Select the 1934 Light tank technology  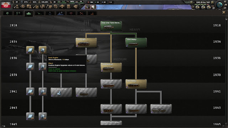click(86, 43)
